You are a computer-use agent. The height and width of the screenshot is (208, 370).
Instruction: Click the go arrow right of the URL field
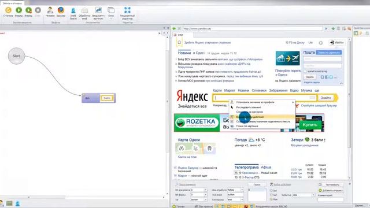point(326,28)
